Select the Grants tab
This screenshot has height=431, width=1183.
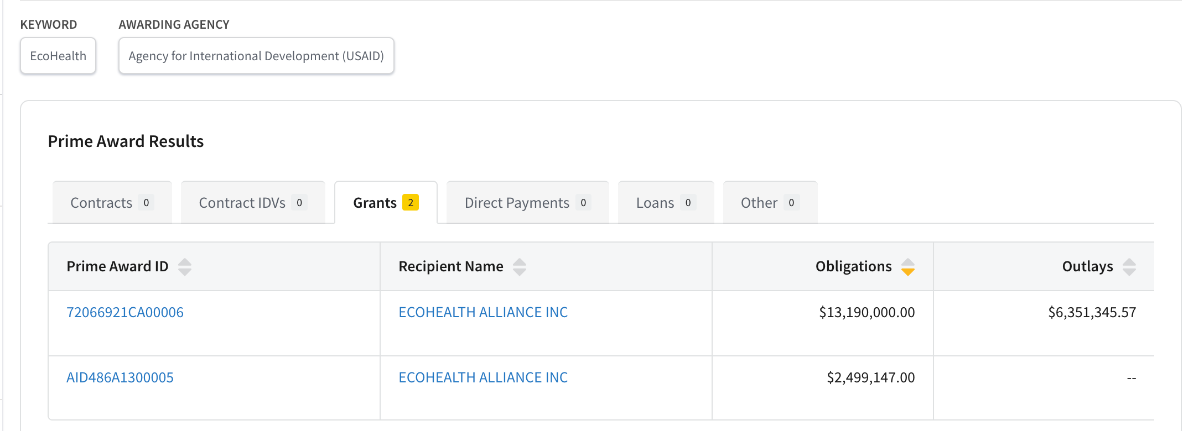click(386, 202)
